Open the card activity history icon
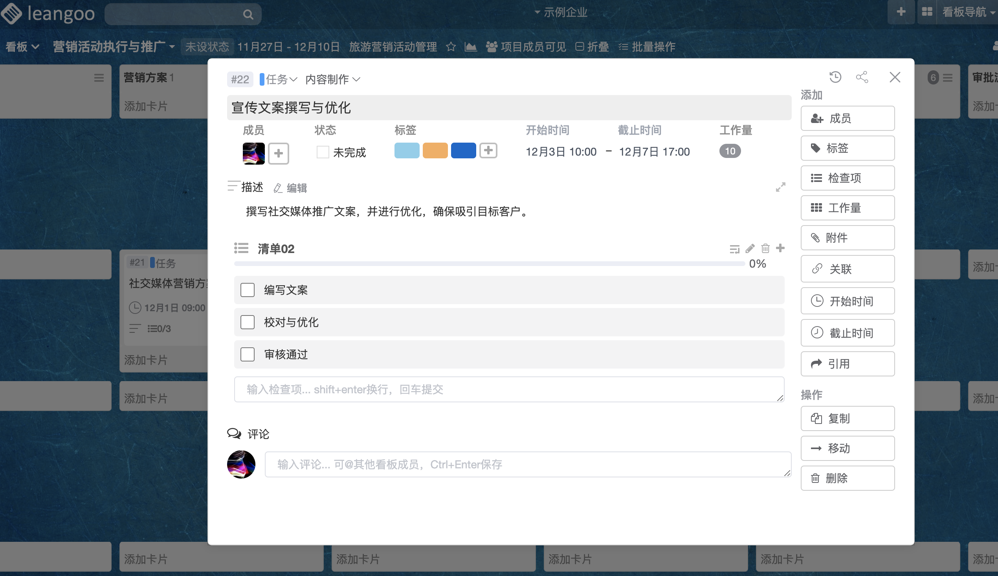 pos(835,77)
